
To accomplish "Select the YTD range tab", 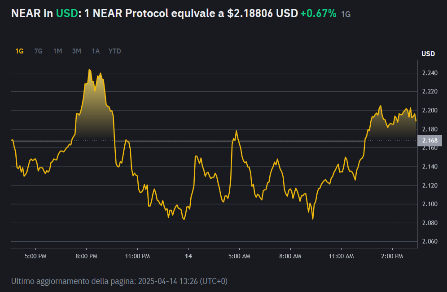I will tap(114, 51).
